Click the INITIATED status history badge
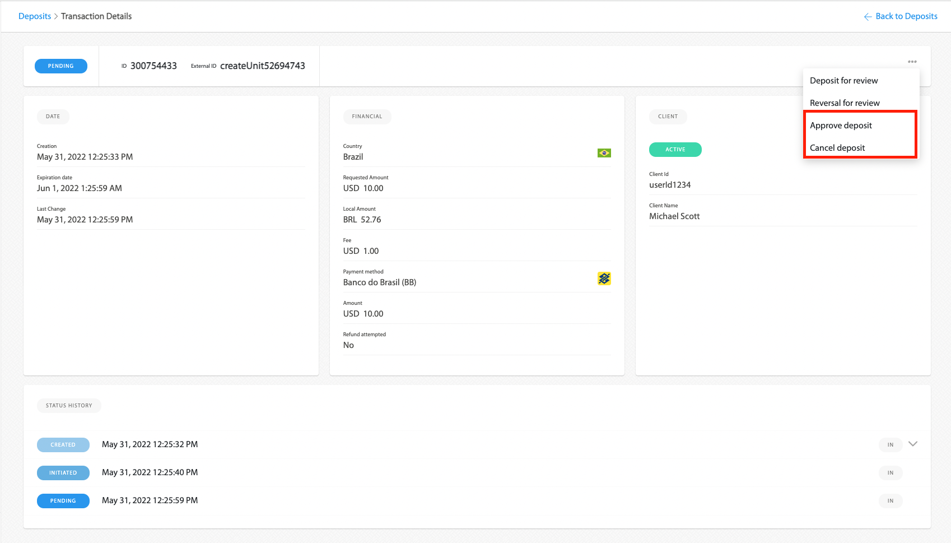951x543 pixels. click(63, 473)
